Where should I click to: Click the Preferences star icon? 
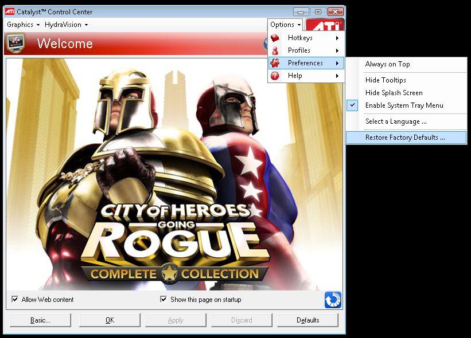pos(275,63)
